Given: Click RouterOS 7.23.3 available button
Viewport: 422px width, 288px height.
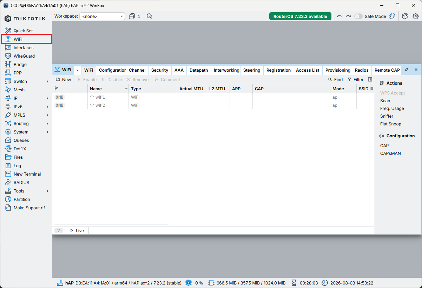Looking at the screenshot, I should (300, 16).
